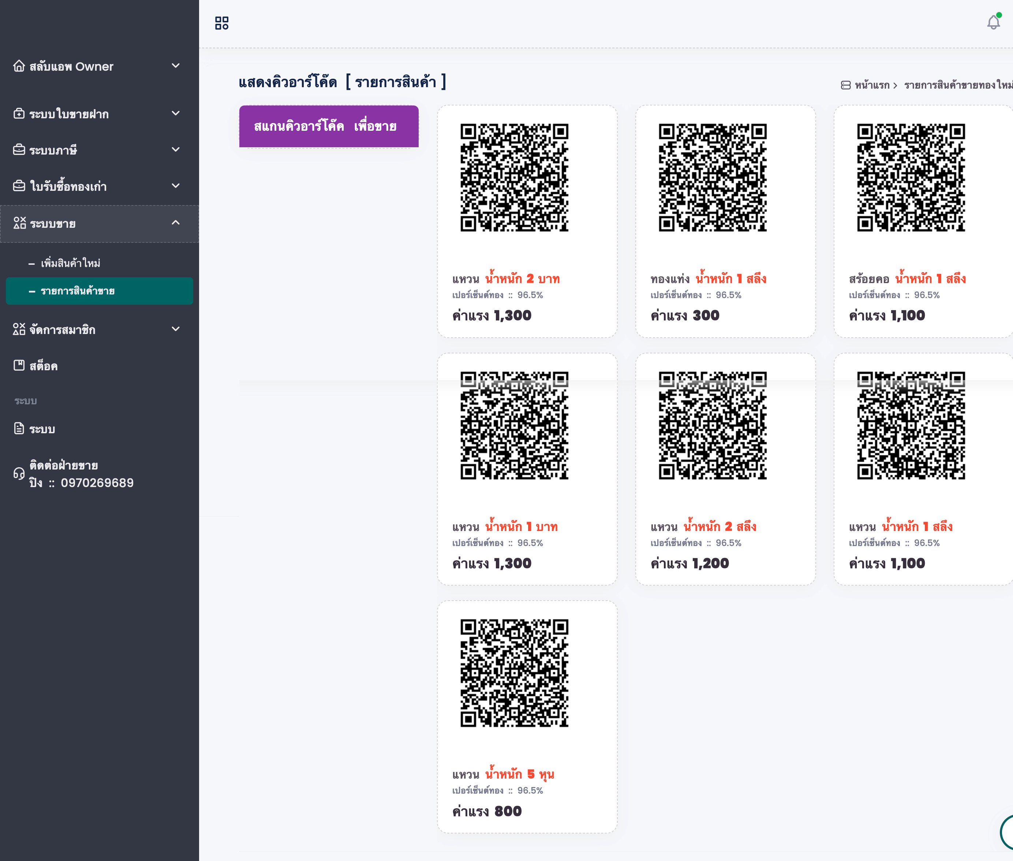Click the ระบบภาษี briefcase icon
1013x861 pixels.
click(x=19, y=150)
